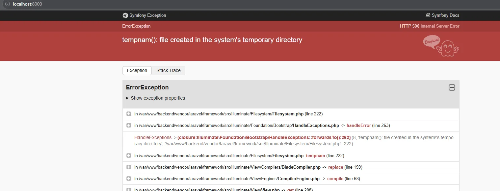Screen dimensions: 500x191
Task: Click the tempnam function name in trace row
Action: coord(315,155)
